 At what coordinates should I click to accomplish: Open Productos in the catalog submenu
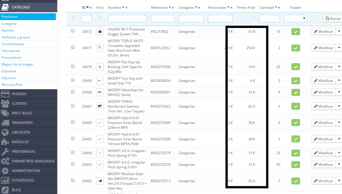[28, 17]
